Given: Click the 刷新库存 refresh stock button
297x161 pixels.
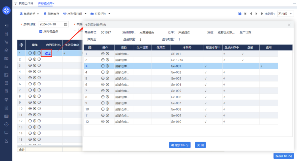Looking at the screenshot, I should pyautogui.click(x=51, y=14).
